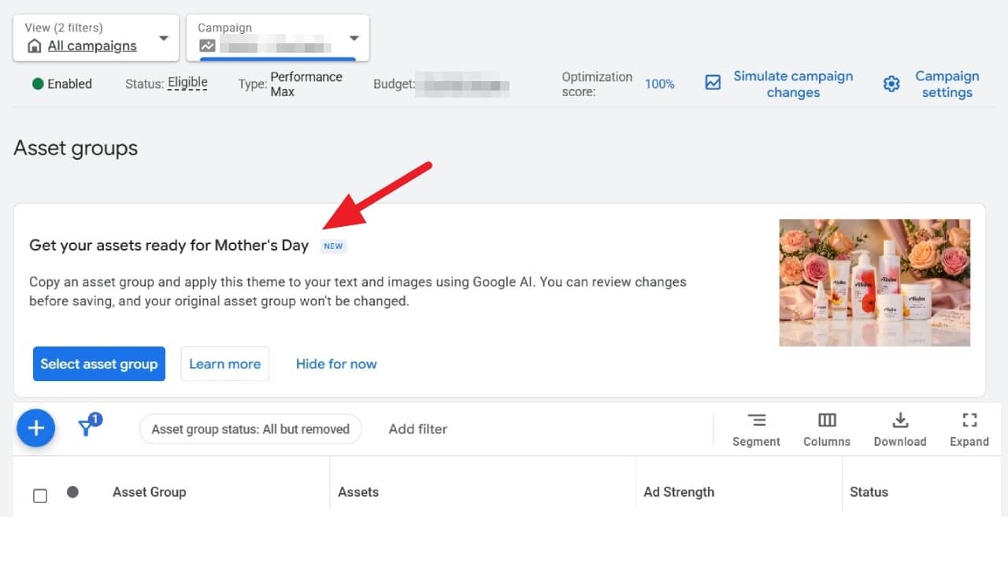The height and width of the screenshot is (567, 1008).
Task: Open the Columns chooser icon
Action: coord(827,421)
